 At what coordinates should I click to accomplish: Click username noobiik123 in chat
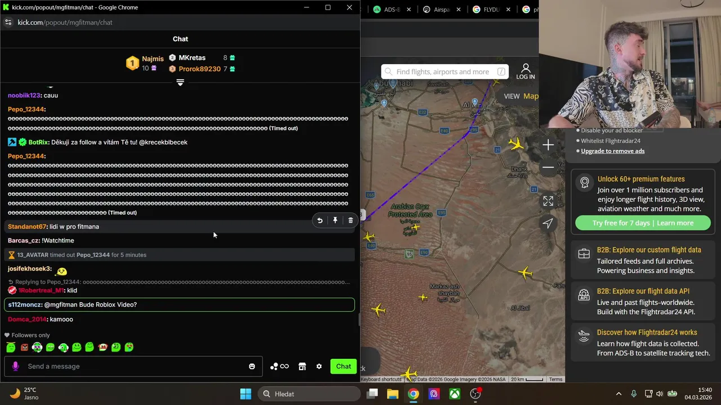coord(24,95)
